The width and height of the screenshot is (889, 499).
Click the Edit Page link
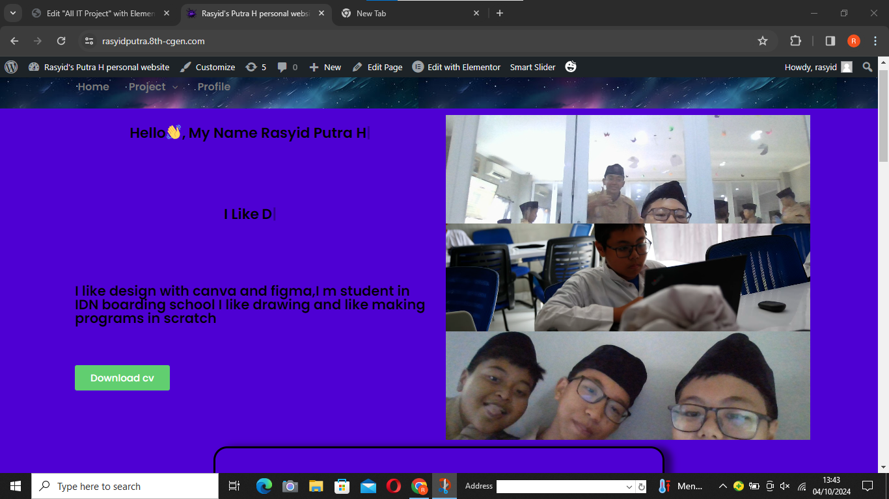point(377,67)
